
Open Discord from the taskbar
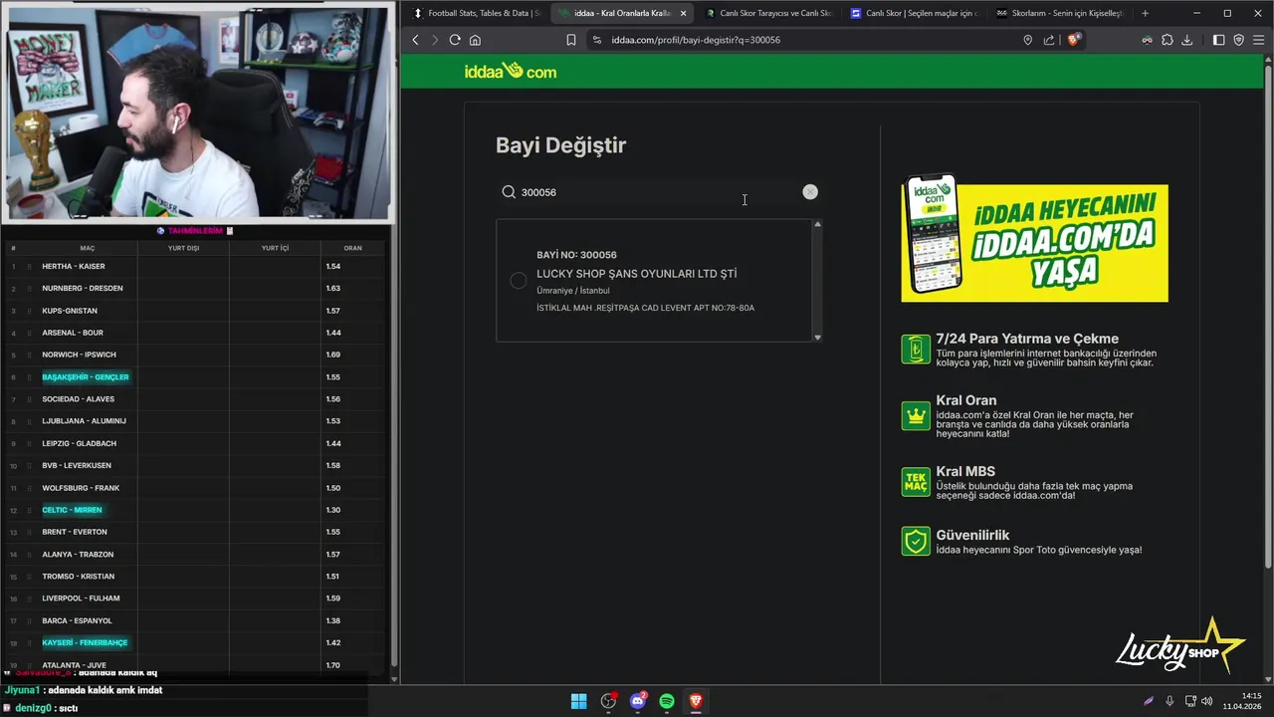(638, 701)
